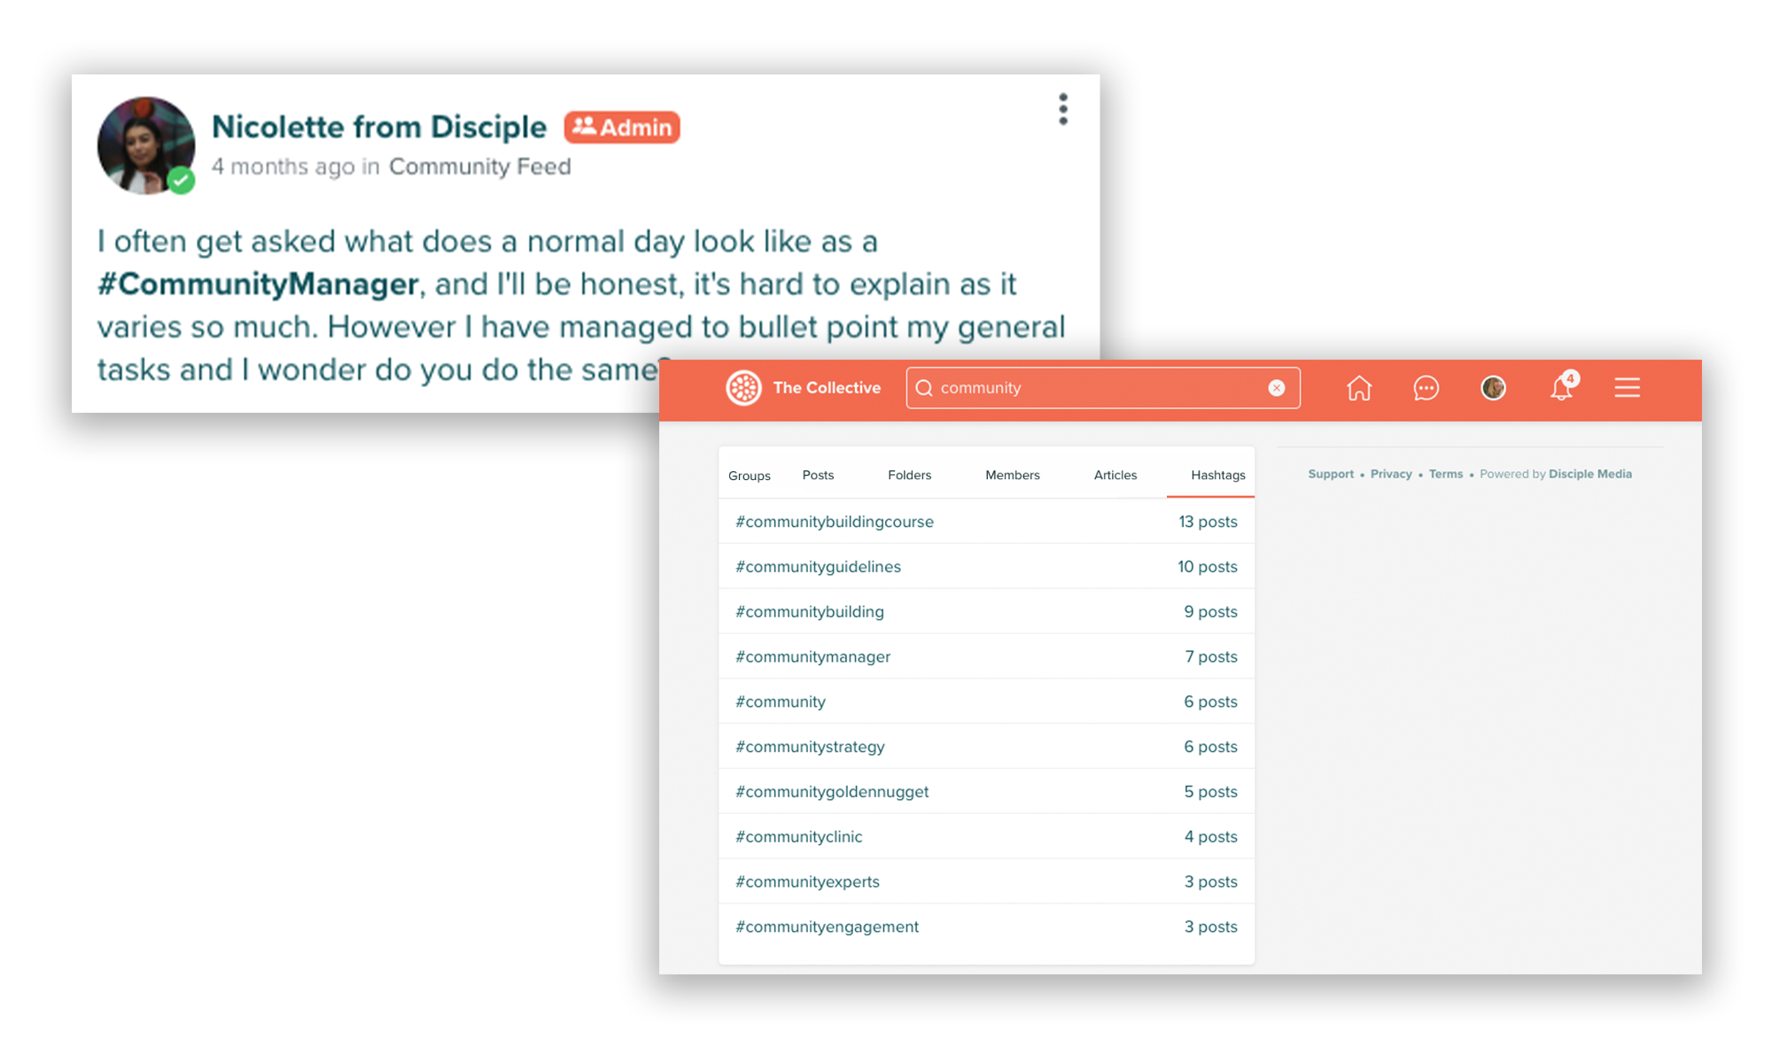Image resolution: width=1772 pixels, height=1063 pixels.
Task: Open notifications via the bell icon
Action: coord(1561,388)
